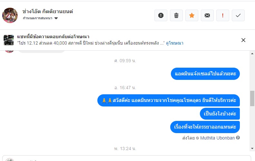Click sender name Muthita Ubonban
255x161 pixels.
218,138
